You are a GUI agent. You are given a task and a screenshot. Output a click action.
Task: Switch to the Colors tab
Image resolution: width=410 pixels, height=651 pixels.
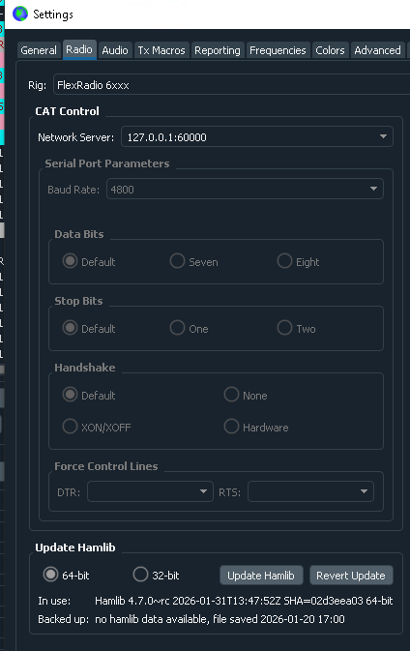pos(330,50)
